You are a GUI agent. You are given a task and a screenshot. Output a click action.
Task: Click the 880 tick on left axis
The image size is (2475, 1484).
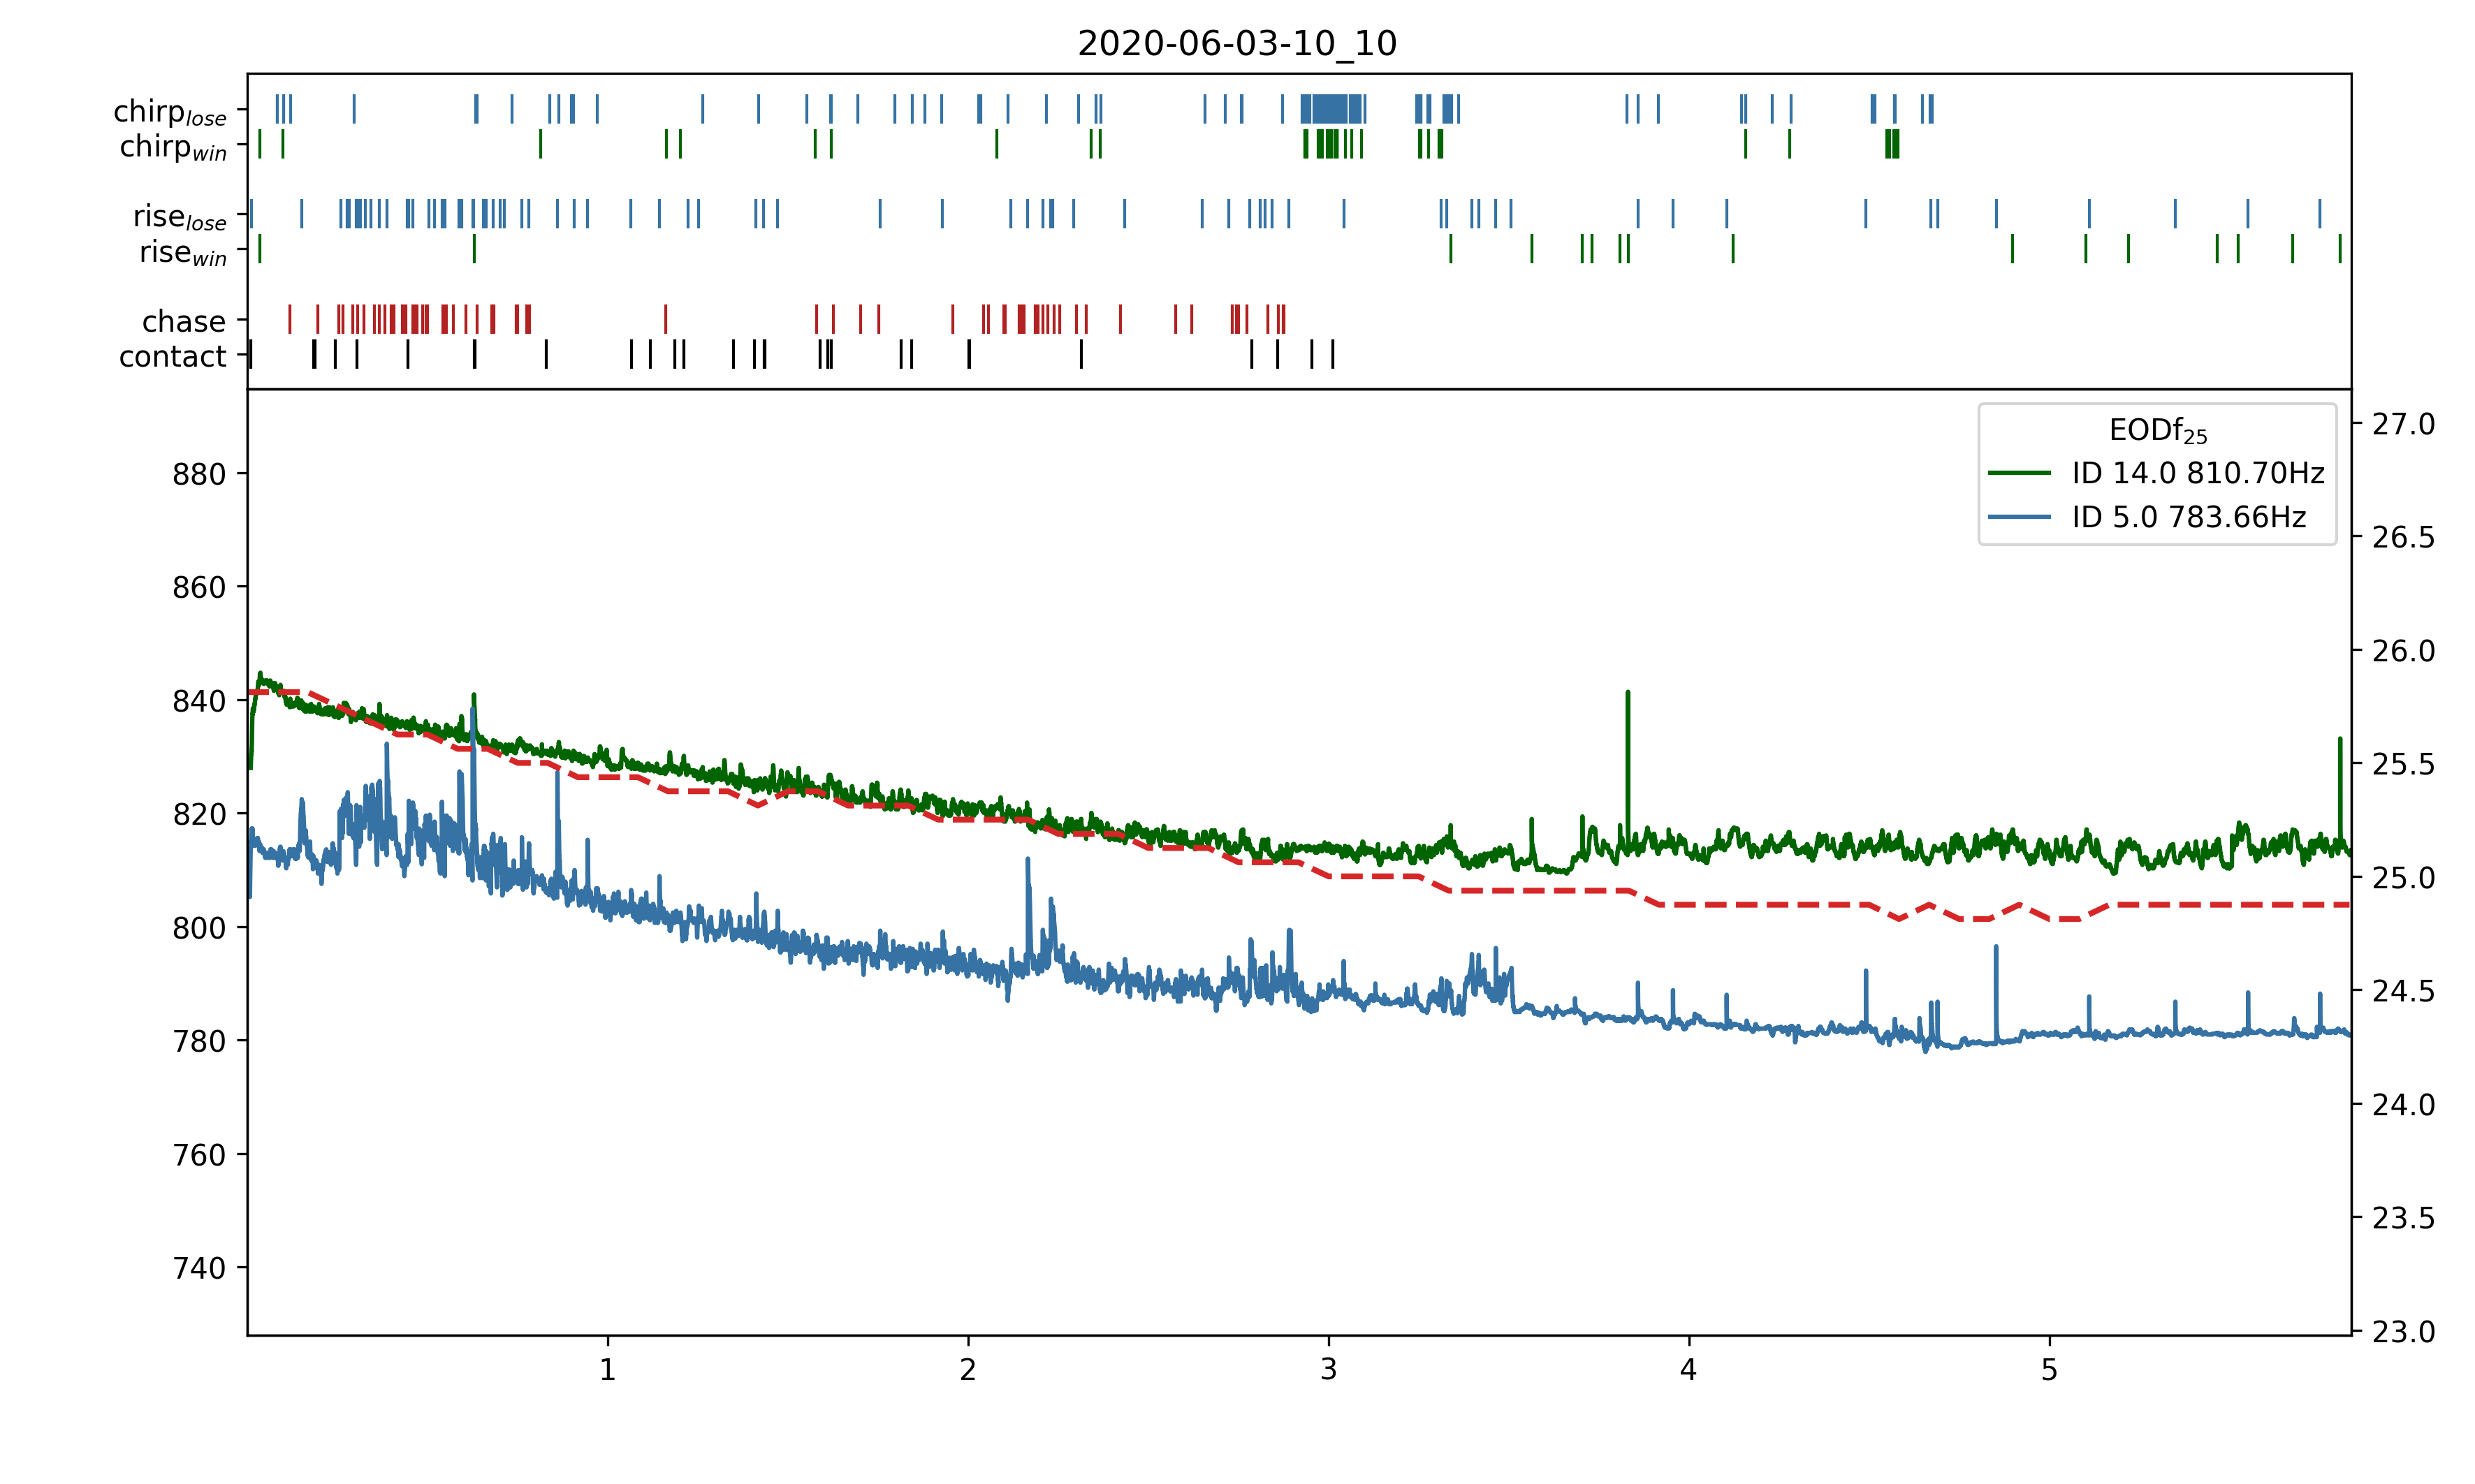[199, 474]
